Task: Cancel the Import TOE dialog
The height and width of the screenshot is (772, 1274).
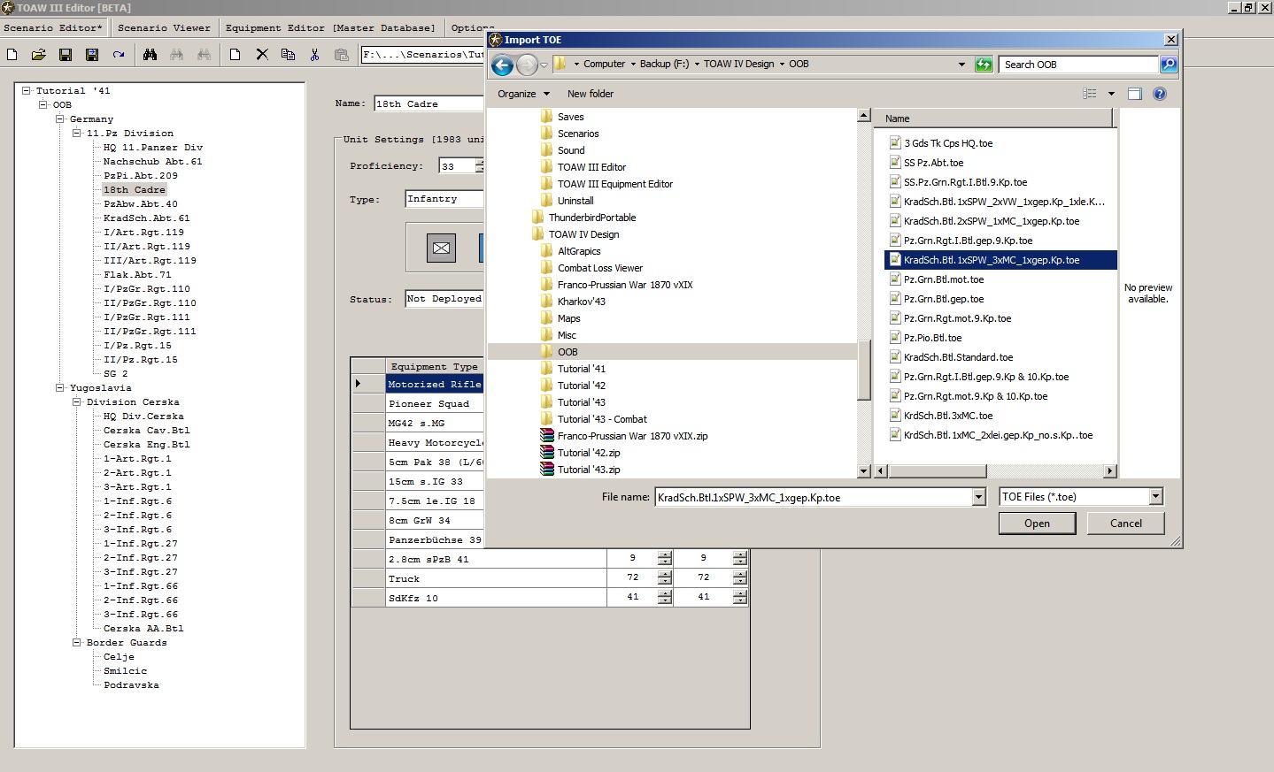Action: point(1126,524)
